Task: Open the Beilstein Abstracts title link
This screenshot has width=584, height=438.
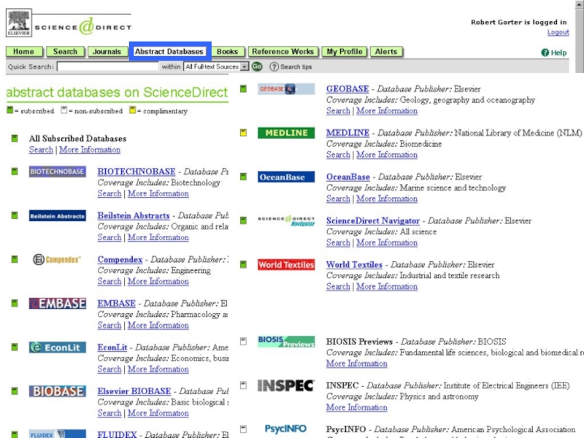Action: coord(134,215)
